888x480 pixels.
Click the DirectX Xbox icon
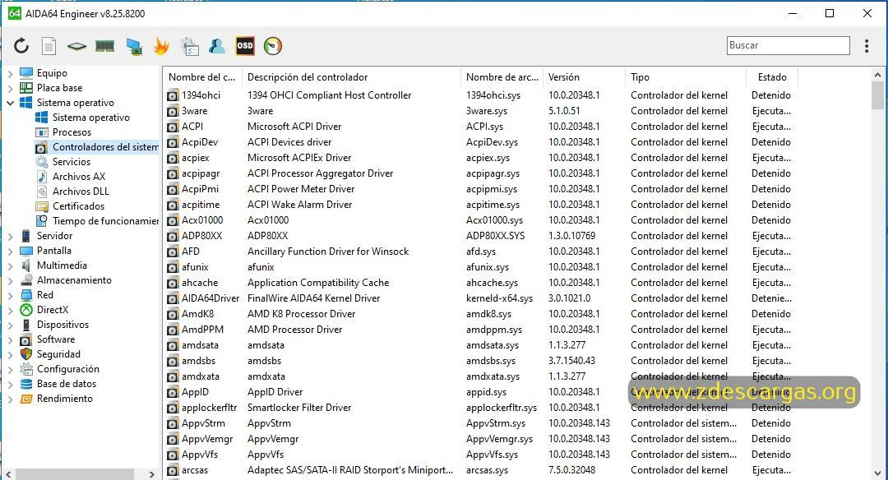26,310
